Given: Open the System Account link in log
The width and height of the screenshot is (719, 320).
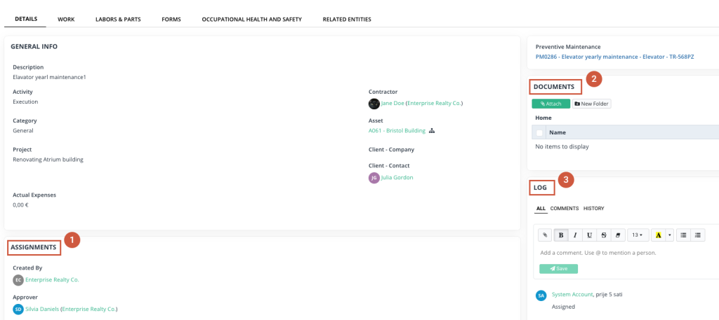Looking at the screenshot, I should coord(572,294).
